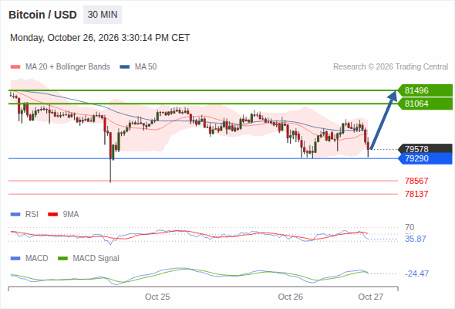The image size is (455, 309).
Task: Click the MA 50 legend label
Action: click(x=146, y=67)
